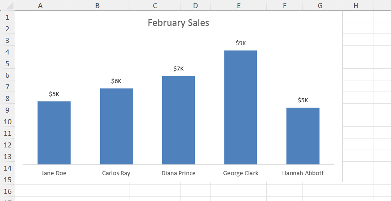The height and width of the screenshot is (201, 391).
Task: Click row 6 header
Action: [8, 75]
